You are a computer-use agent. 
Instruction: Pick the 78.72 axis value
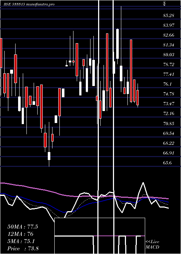click(x=169, y=65)
